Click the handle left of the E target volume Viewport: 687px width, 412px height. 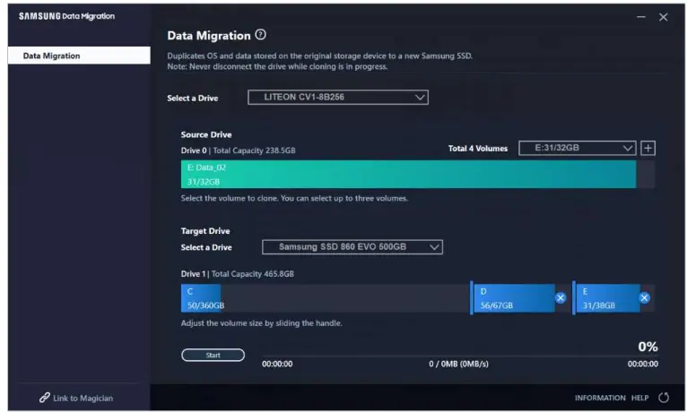coord(573,298)
